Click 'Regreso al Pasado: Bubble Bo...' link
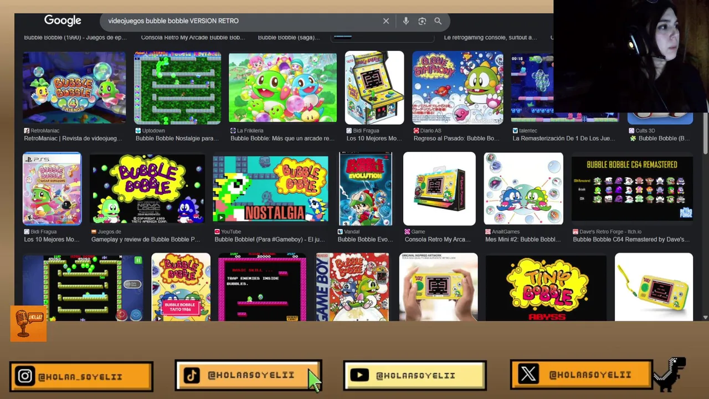The image size is (709, 399). pyautogui.click(x=456, y=139)
